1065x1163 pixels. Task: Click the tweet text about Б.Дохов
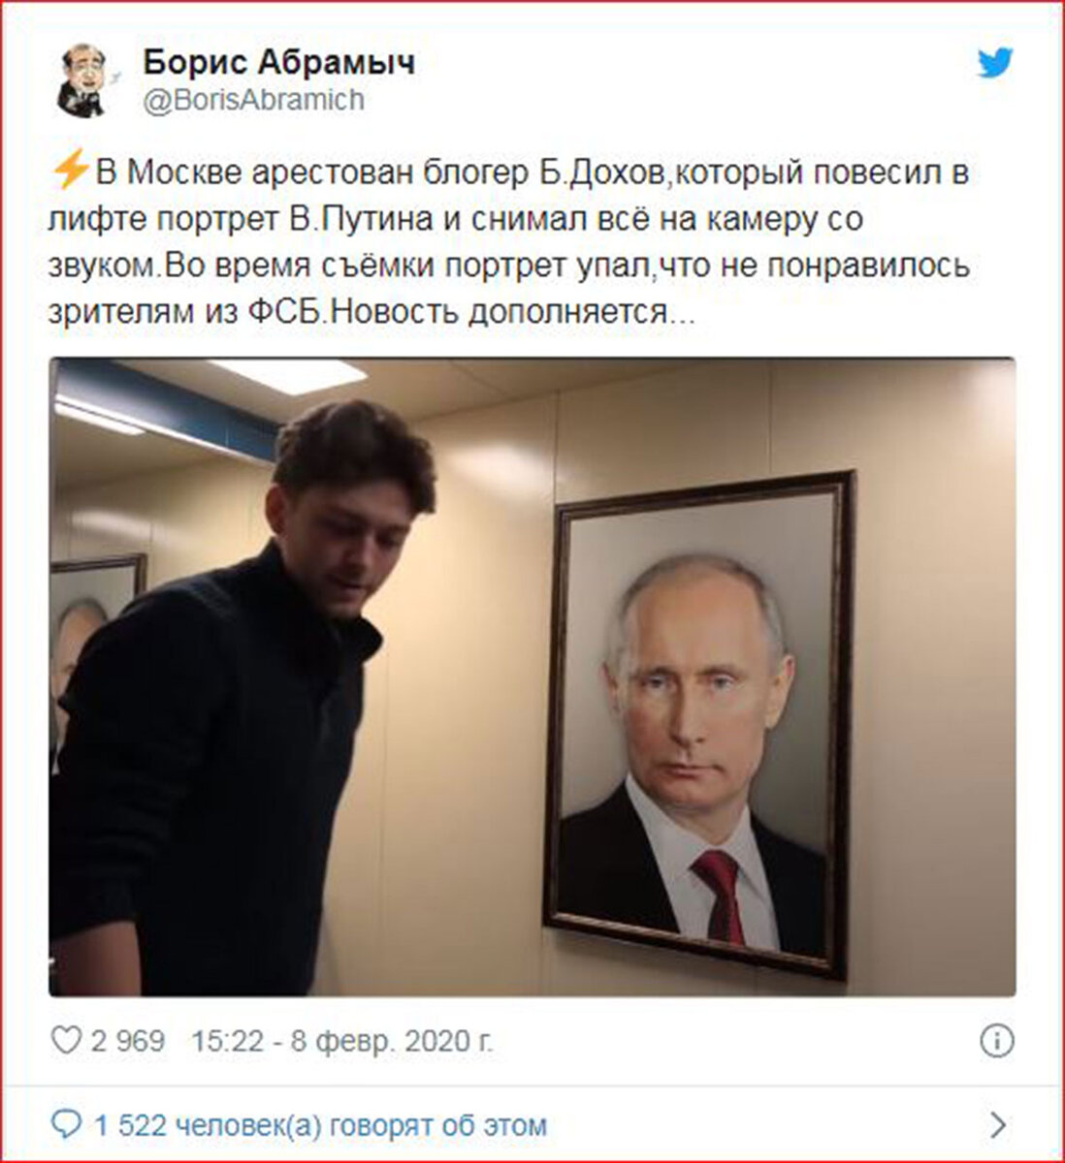(x=509, y=241)
